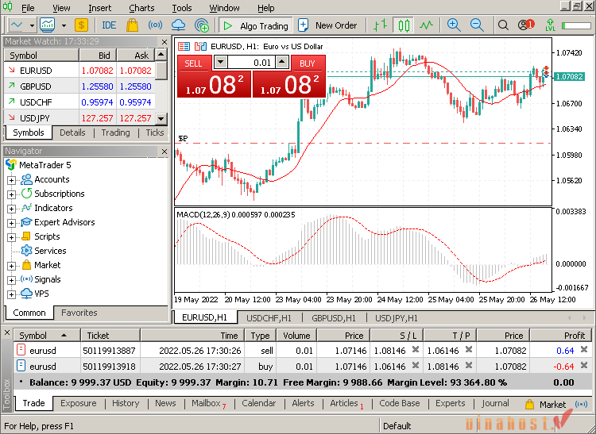Select Services item in Navigator tree
Screen dimensions: 596x434
[44, 251]
